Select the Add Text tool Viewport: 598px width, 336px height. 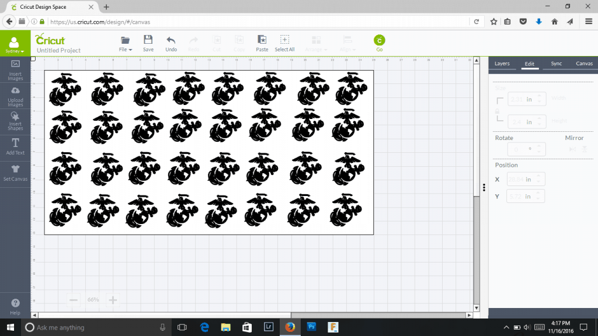(15, 146)
